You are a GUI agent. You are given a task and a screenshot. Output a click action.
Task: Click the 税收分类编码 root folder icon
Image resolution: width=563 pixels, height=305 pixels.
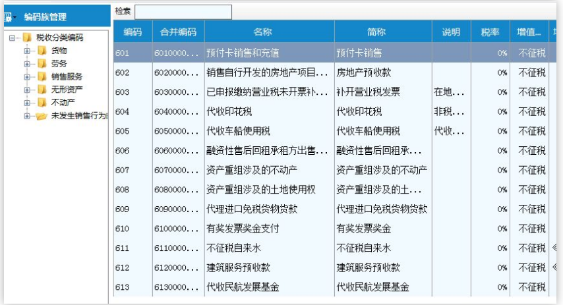coord(27,38)
